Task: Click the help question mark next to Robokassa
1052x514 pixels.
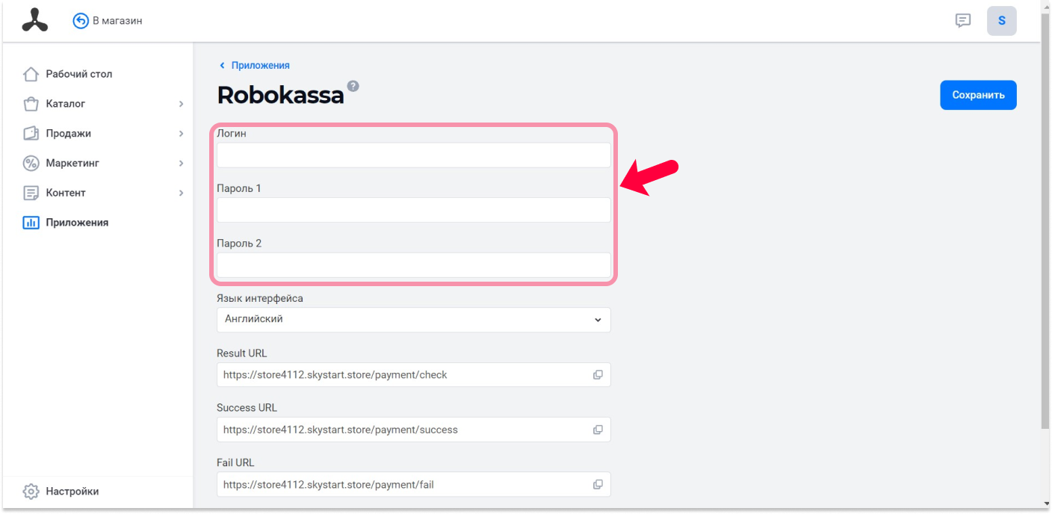Action: (353, 86)
